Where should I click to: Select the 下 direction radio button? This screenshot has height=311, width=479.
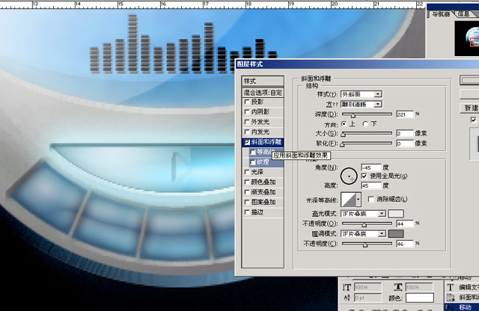pos(365,124)
